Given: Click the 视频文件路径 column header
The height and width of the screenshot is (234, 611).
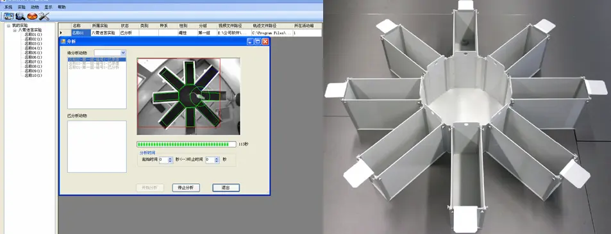Looking at the screenshot, I should click(x=234, y=26).
